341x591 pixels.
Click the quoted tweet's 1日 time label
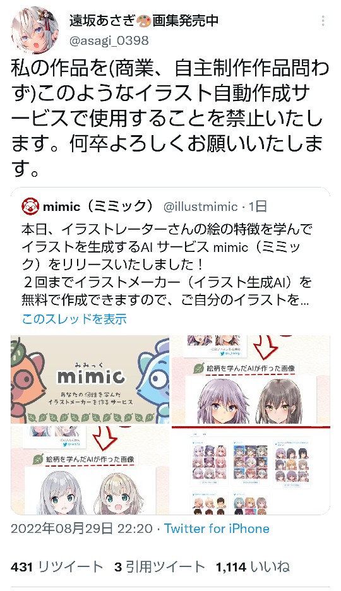[258, 206]
